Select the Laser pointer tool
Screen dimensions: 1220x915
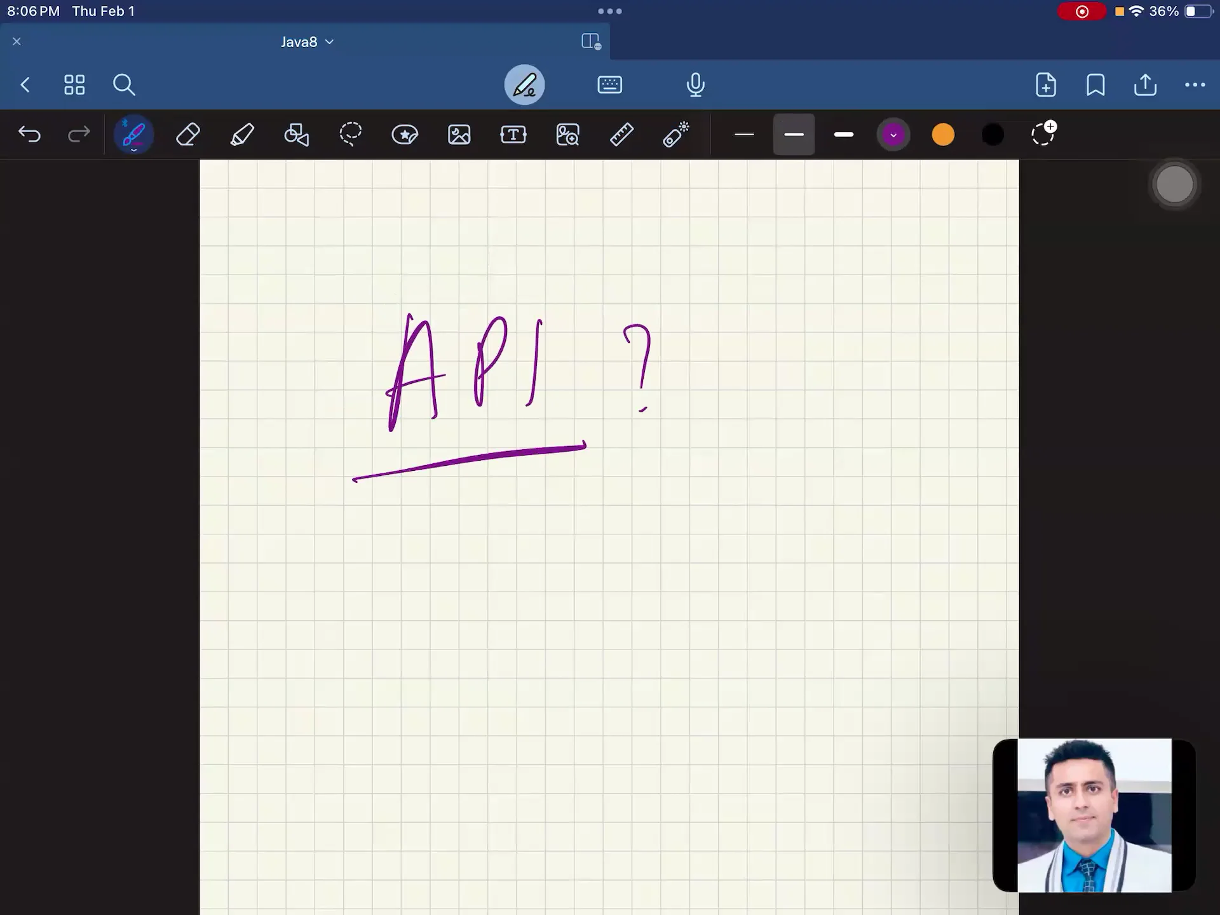676,135
